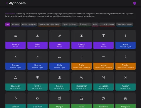Open the Belarusian Д glyph icon

pyautogui.click(x=16, y=78)
